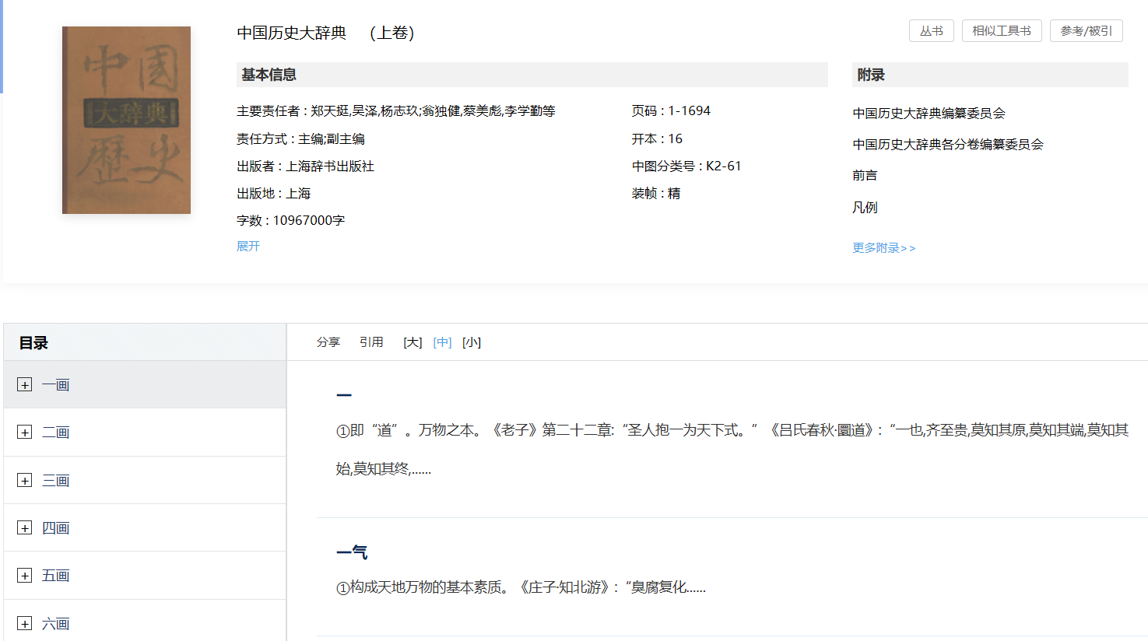Open 相似工具书 similar reference books
Image resolution: width=1148 pixels, height=641 pixels.
tap(1001, 31)
